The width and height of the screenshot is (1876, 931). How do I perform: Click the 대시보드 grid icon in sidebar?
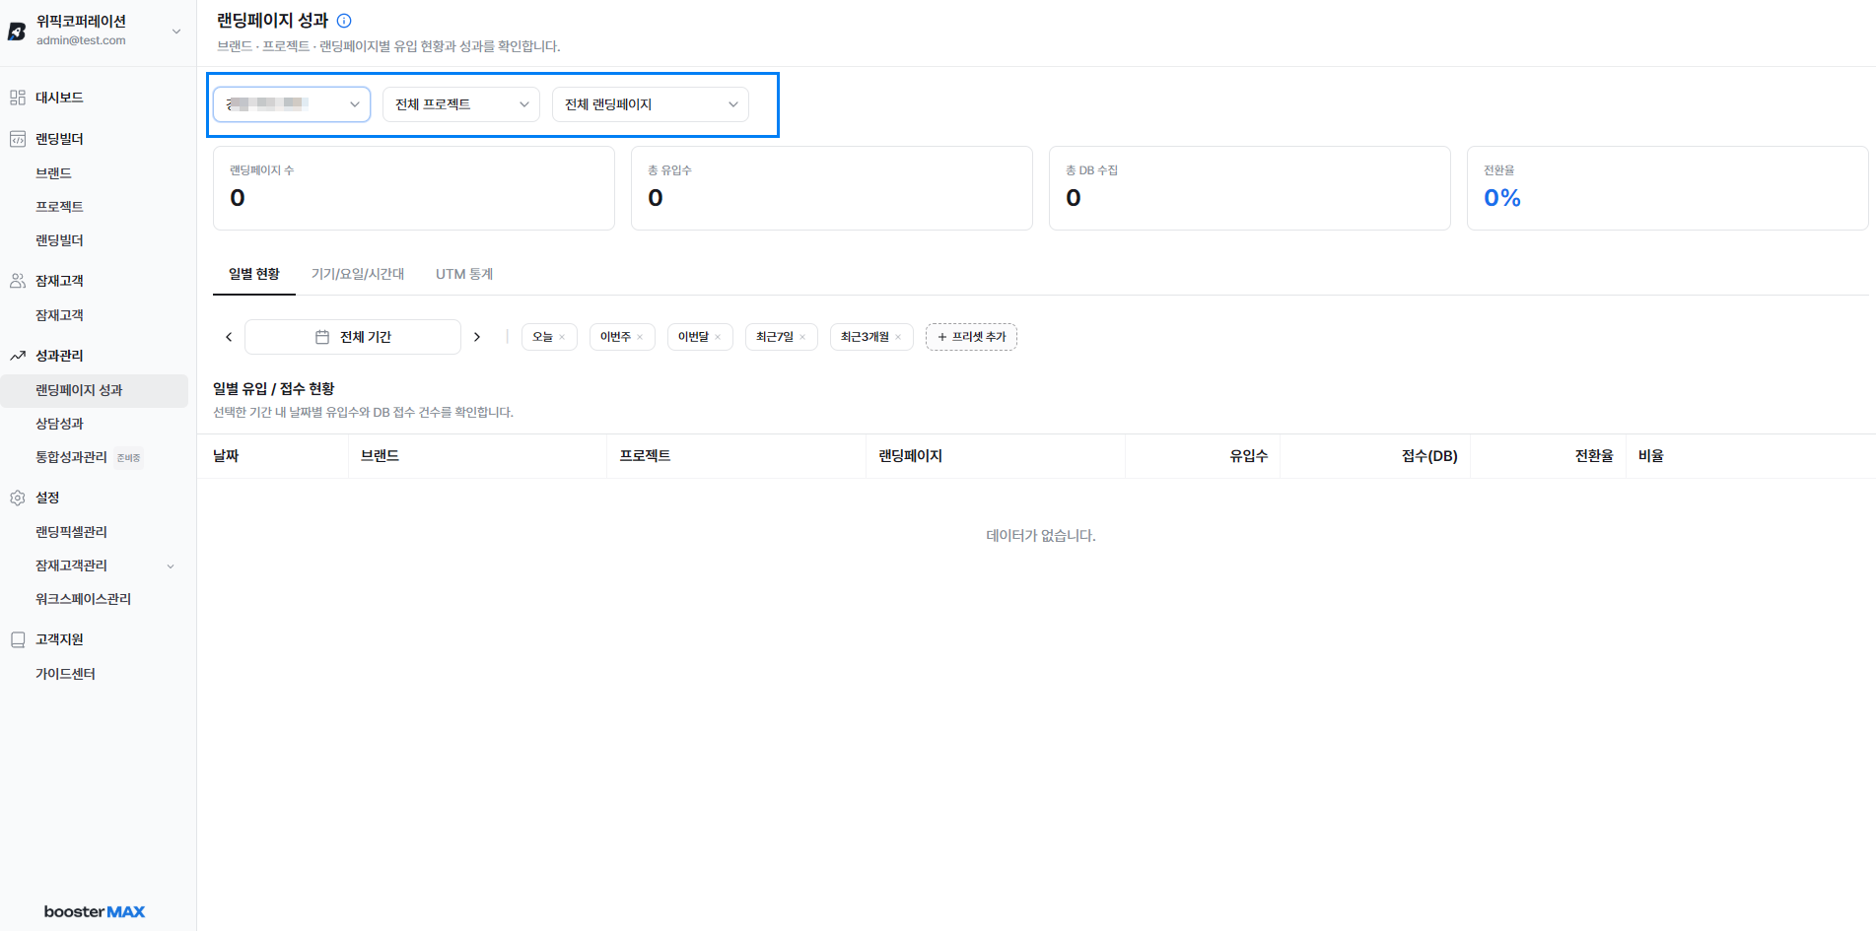pyautogui.click(x=18, y=98)
